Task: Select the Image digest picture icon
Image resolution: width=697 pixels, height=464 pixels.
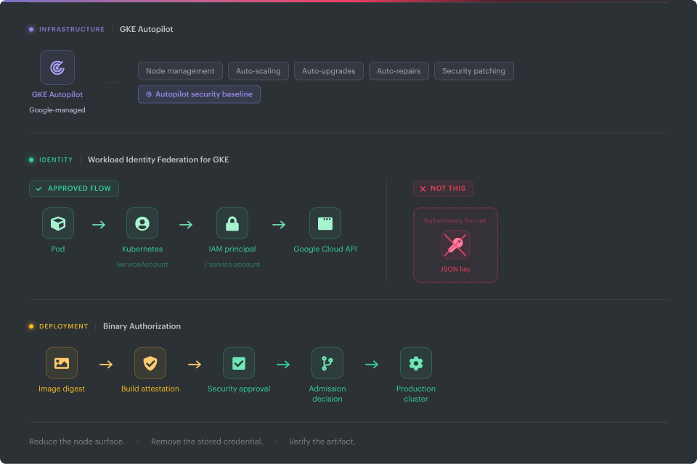Action: 61,363
